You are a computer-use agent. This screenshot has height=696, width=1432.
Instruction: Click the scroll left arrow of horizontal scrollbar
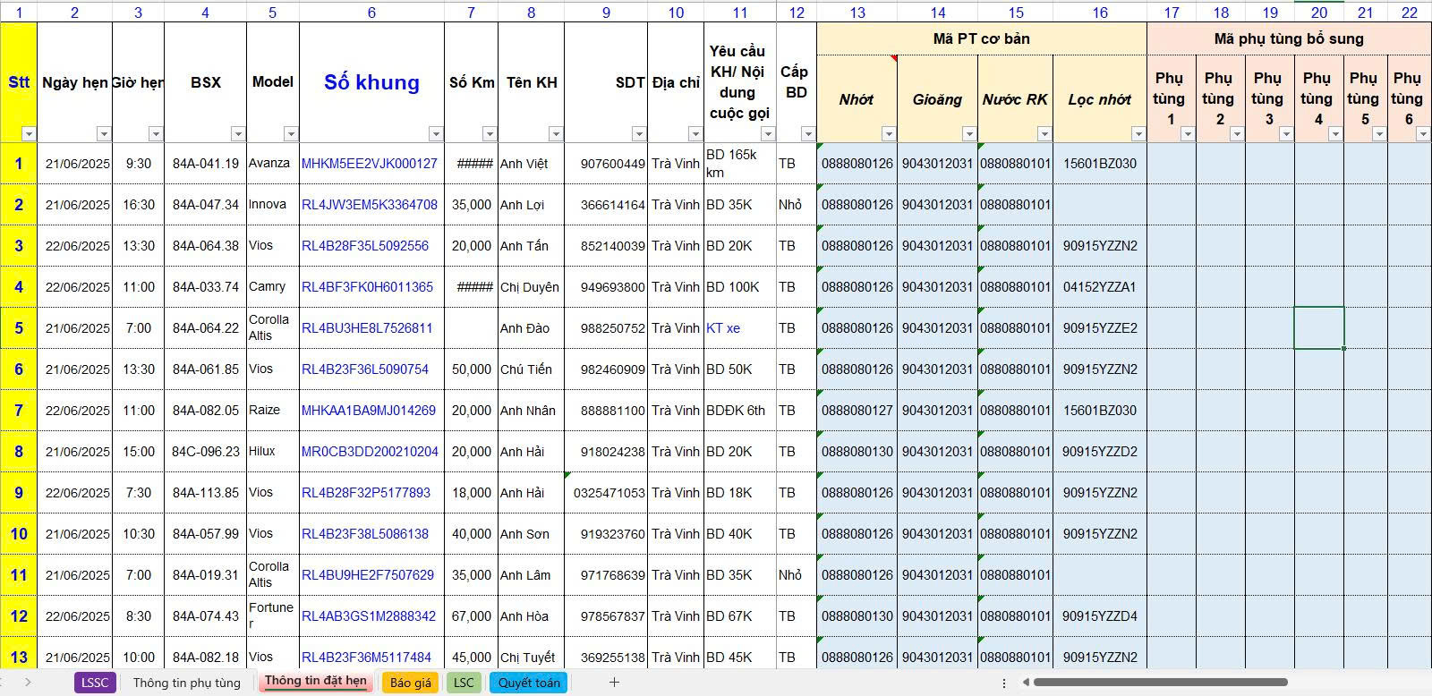tap(1026, 683)
